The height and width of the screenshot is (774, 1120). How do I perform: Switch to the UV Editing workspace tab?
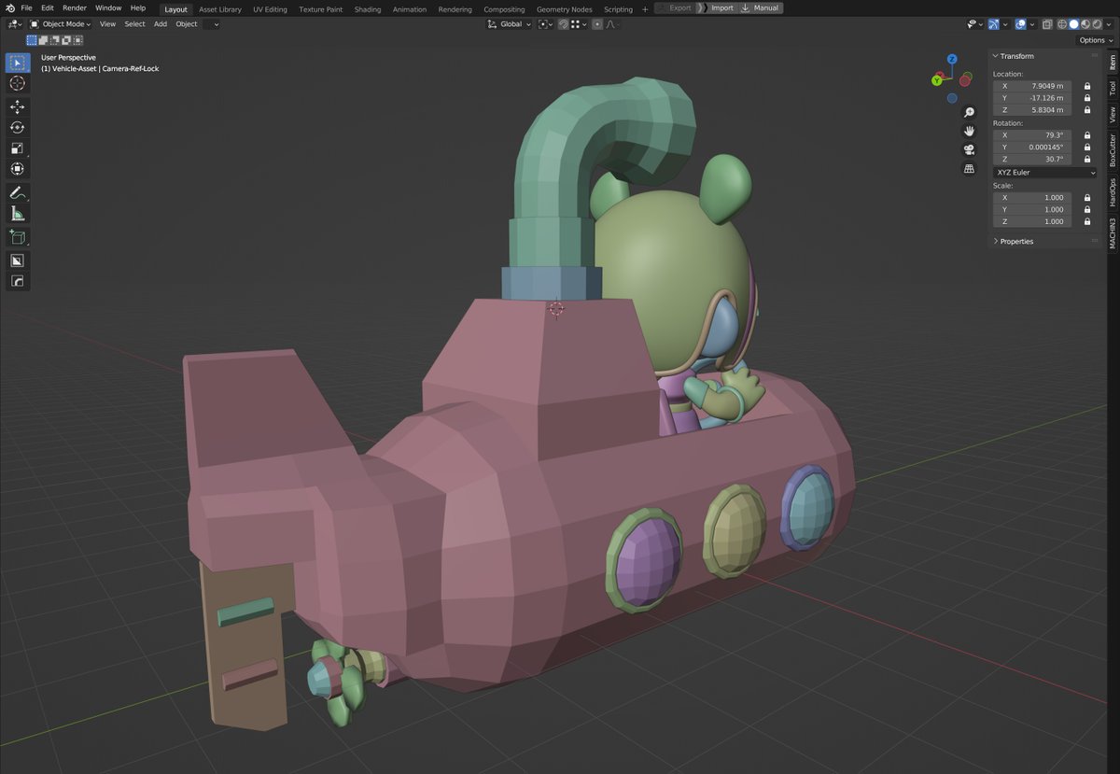270,9
